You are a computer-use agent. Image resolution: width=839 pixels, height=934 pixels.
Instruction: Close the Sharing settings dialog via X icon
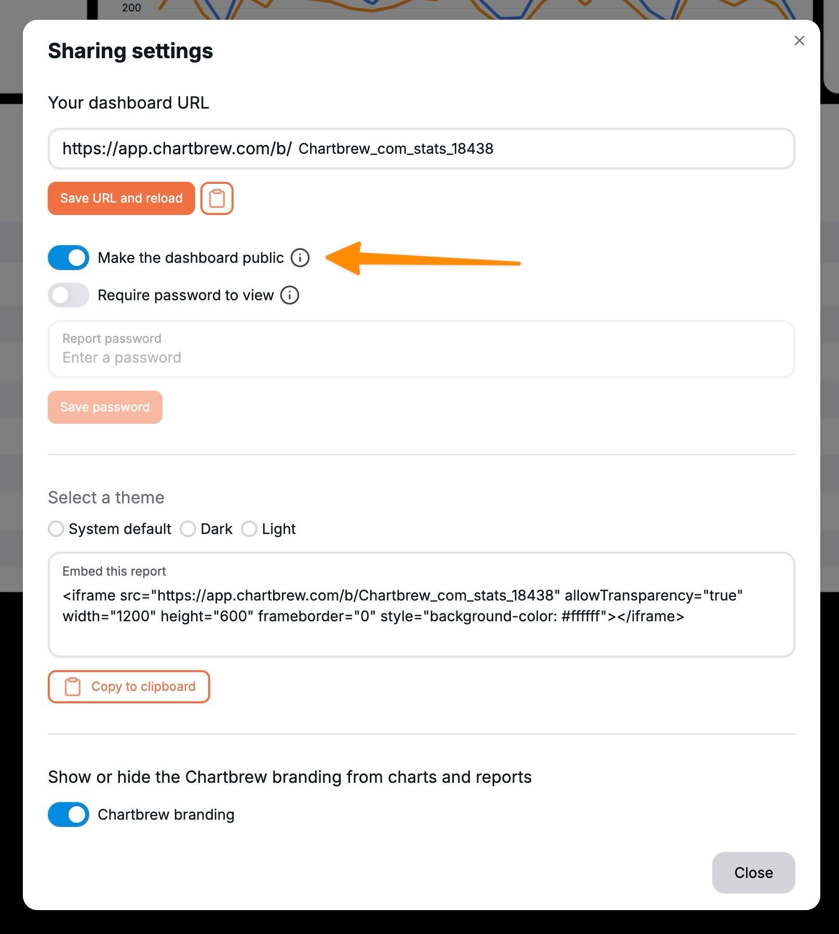point(799,41)
